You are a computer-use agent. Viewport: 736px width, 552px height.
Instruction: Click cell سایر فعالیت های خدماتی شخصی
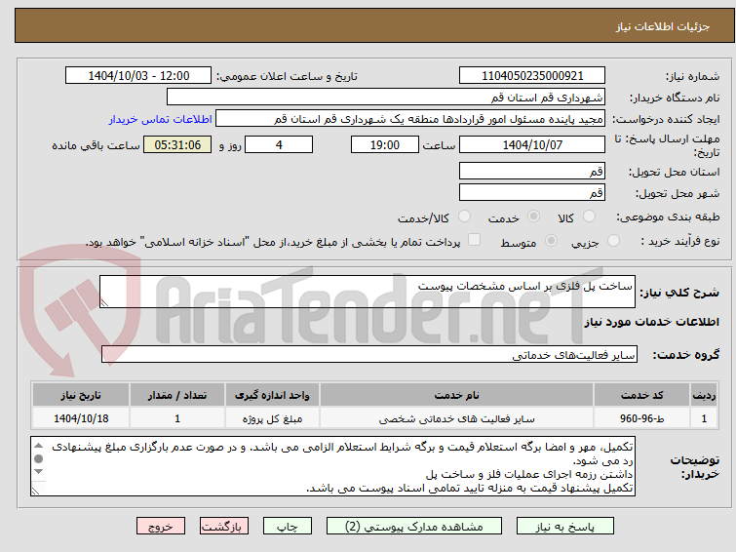(x=457, y=418)
